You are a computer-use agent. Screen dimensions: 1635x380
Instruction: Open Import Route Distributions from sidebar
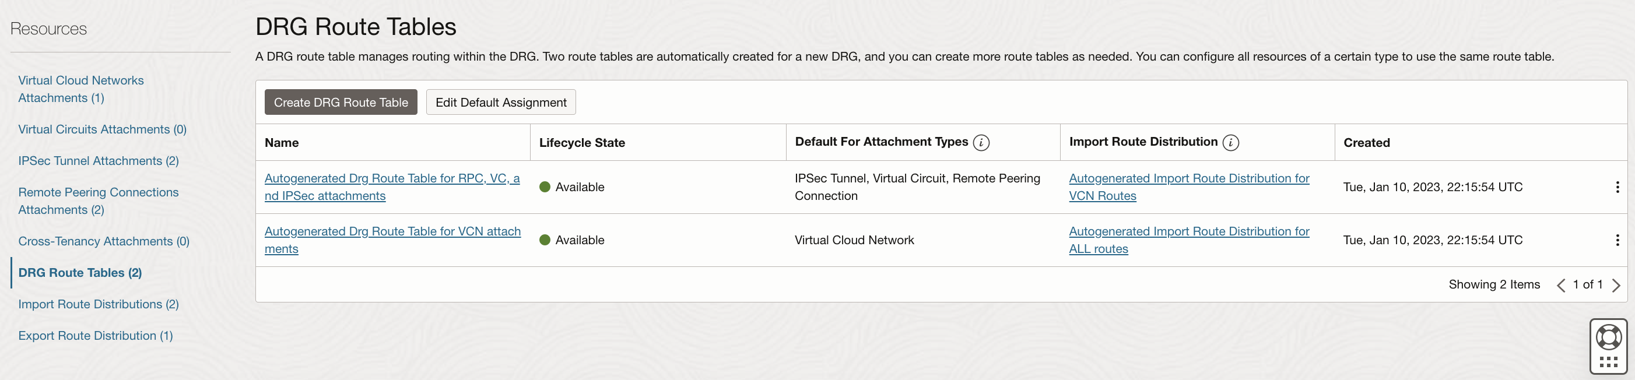(99, 304)
